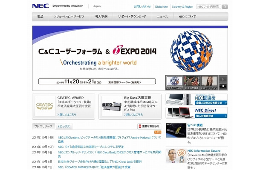260x170 pixels.
Task: Open the サポート・ダウンロード menu
Action: click(x=132, y=17)
